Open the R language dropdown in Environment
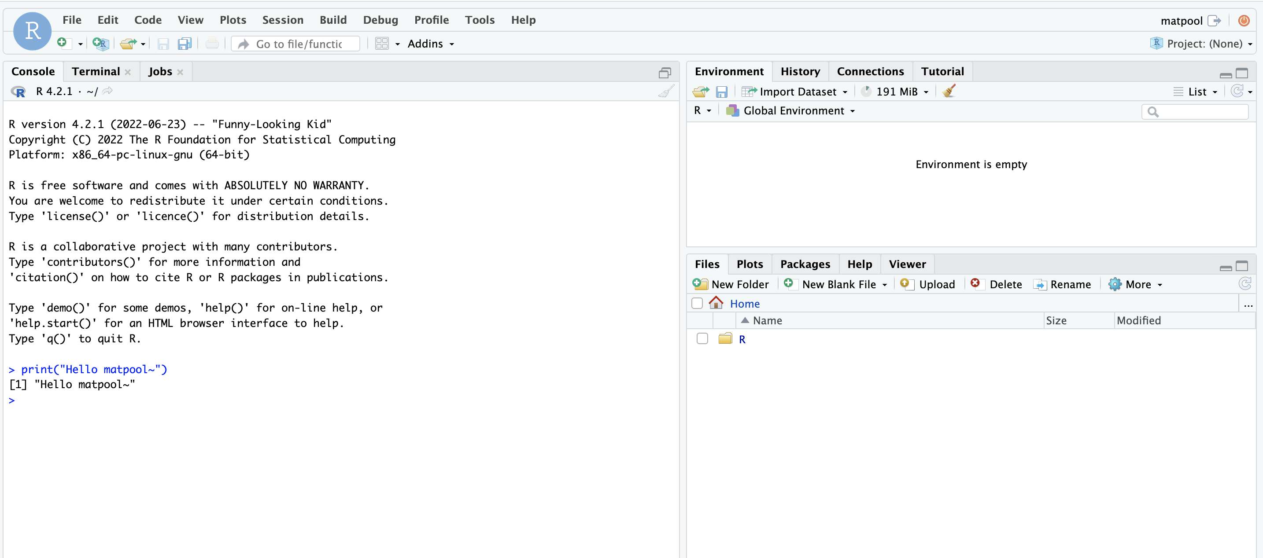The image size is (1263, 558). tap(702, 111)
